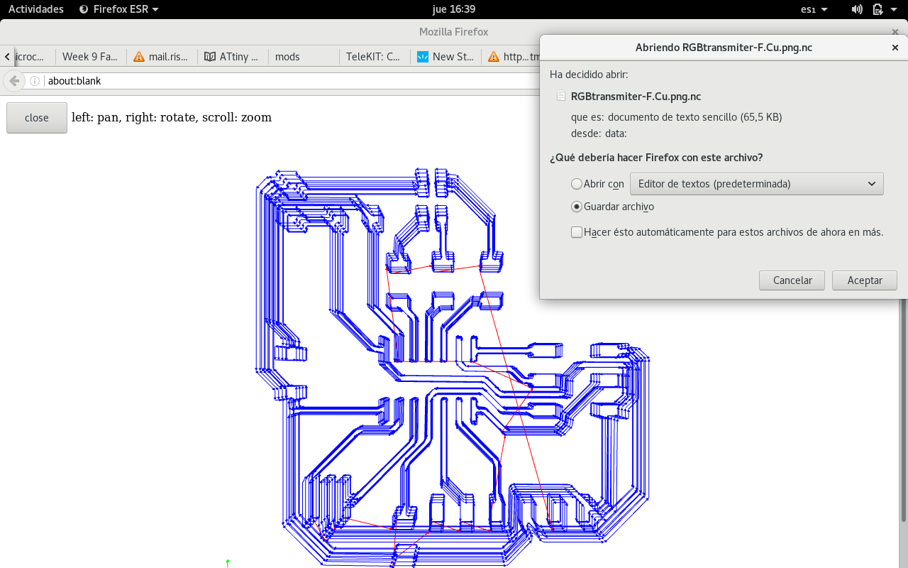
Task: Select the "Abrir con" radio option
Action: (x=577, y=184)
